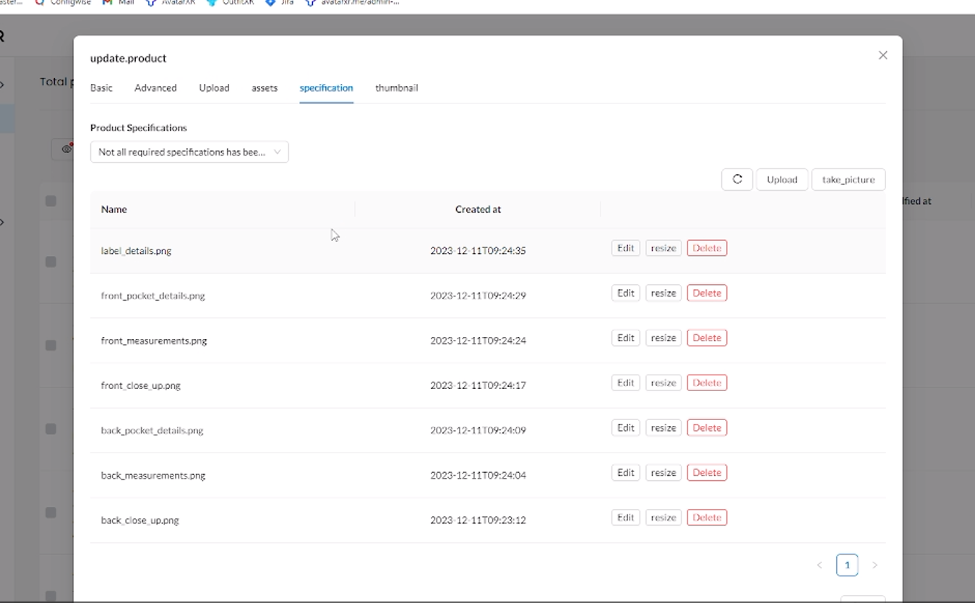Delete front_close_up.png
This screenshot has height=603, width=975.
pos(707,382)
